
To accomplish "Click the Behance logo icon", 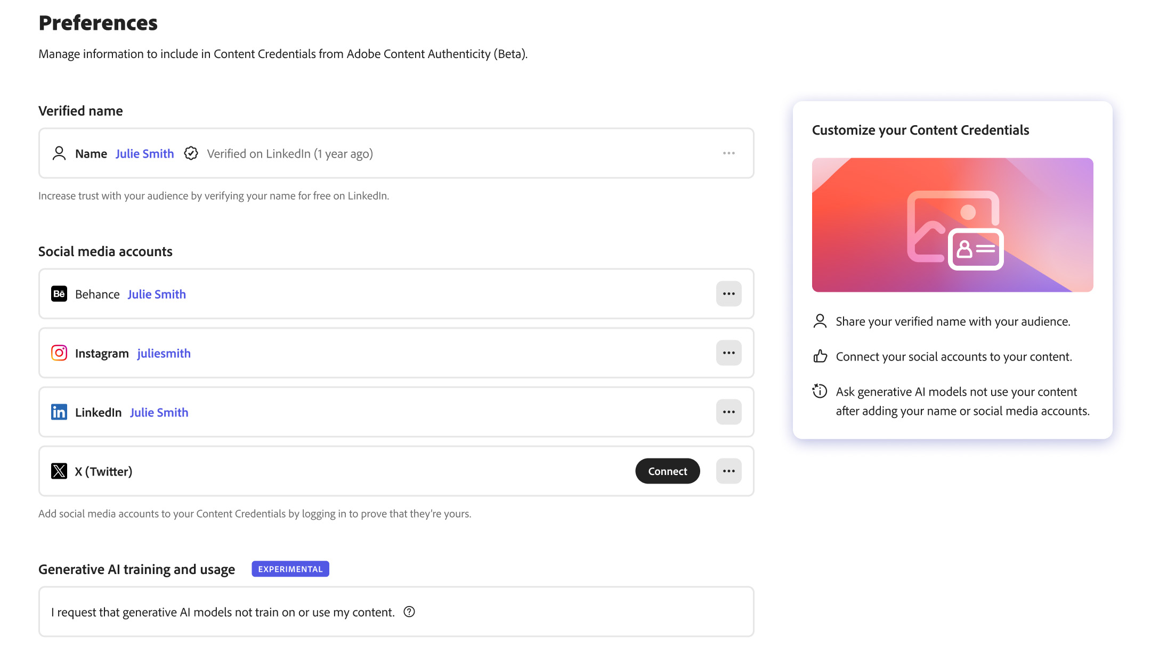I will [x=59, y=294].
